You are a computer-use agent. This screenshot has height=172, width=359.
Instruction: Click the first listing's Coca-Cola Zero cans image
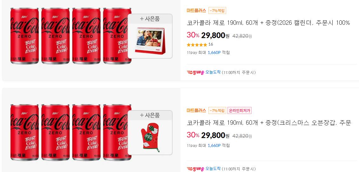(x=71, y=36)
